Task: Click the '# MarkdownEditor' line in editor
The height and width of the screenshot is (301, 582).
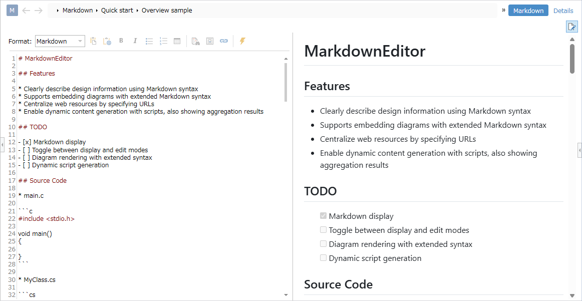Action: click(x=45, y=58)
